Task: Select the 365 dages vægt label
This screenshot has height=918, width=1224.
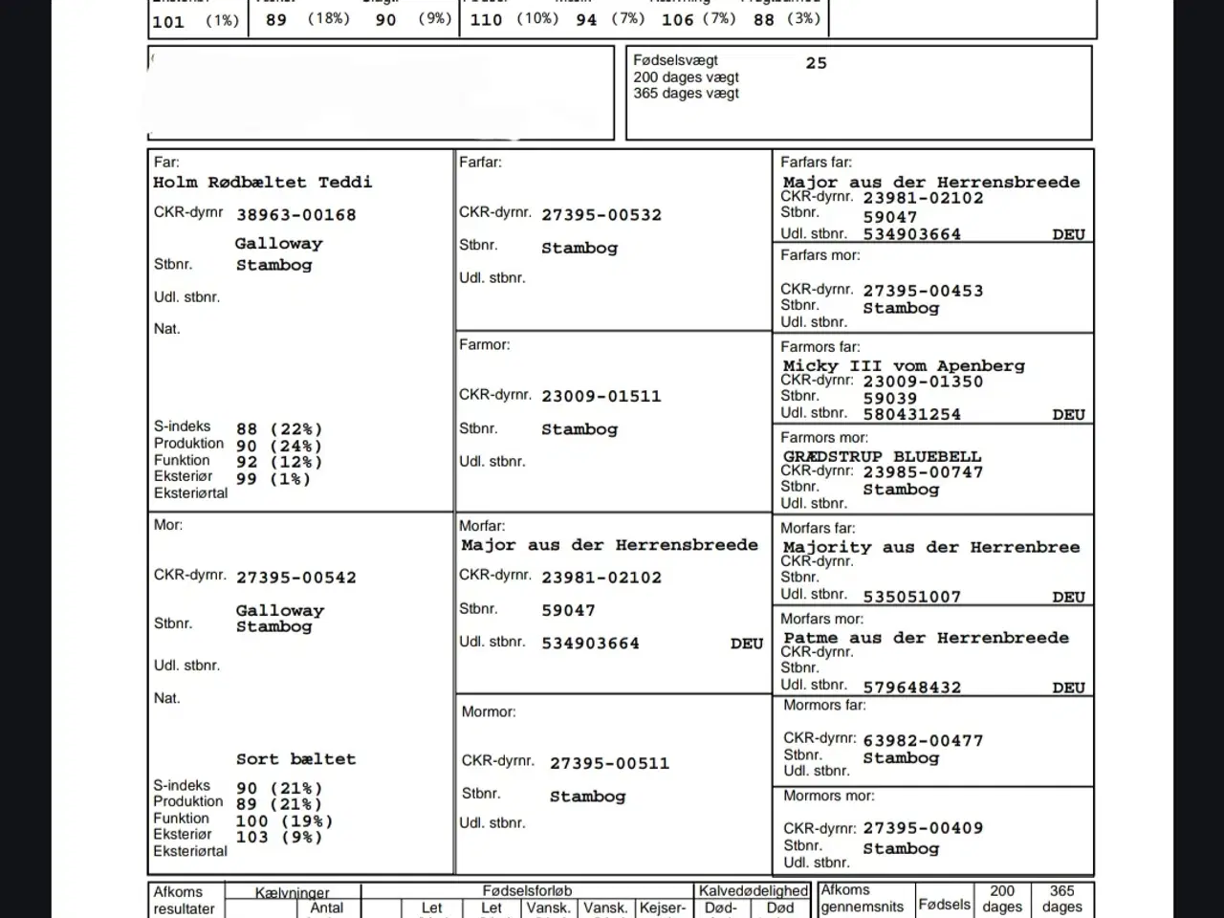Action: click(686, 94)
